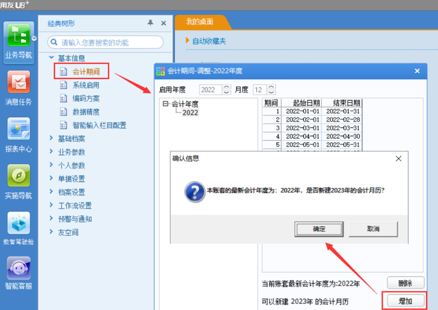
Task: Open the 报表中心 report icon
Action: pos(19,129)
